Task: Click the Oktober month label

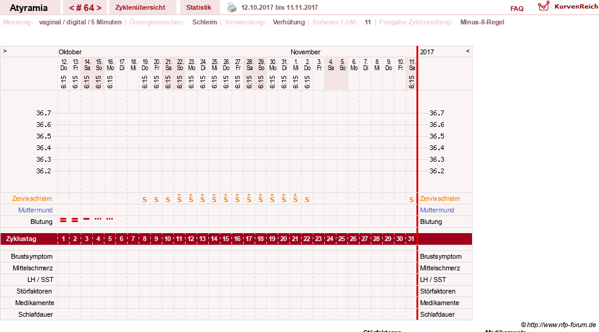Action: click(70, 52)
